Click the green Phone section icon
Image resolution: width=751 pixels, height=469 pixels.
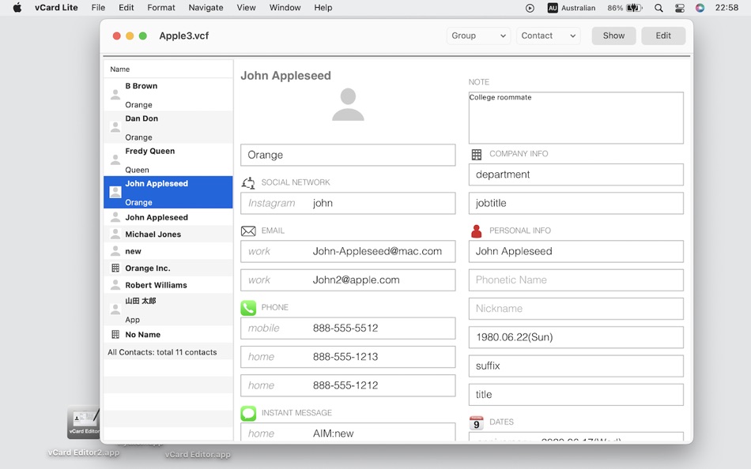[x=248, y=308]
